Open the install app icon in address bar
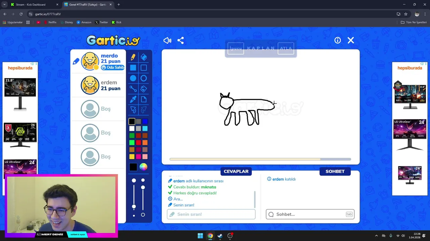 398,14
